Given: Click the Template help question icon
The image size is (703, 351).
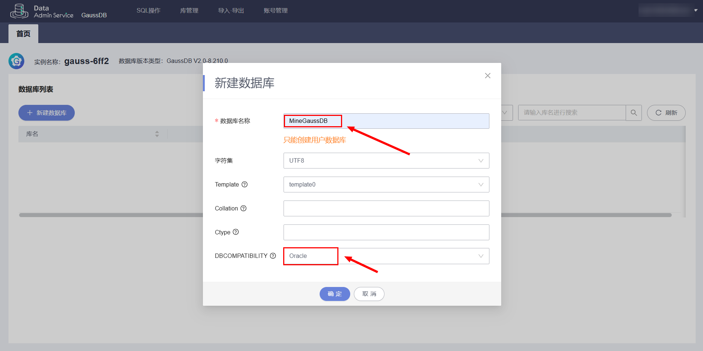Looking at the screenshot, I should click(245, 184).
